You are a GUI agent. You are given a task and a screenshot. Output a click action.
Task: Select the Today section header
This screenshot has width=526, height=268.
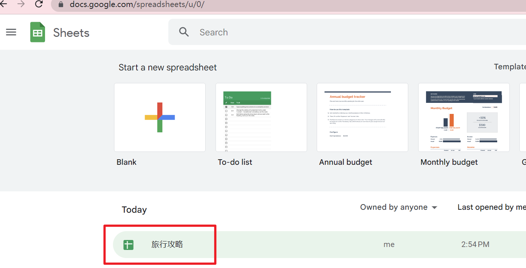coord(134,209)
